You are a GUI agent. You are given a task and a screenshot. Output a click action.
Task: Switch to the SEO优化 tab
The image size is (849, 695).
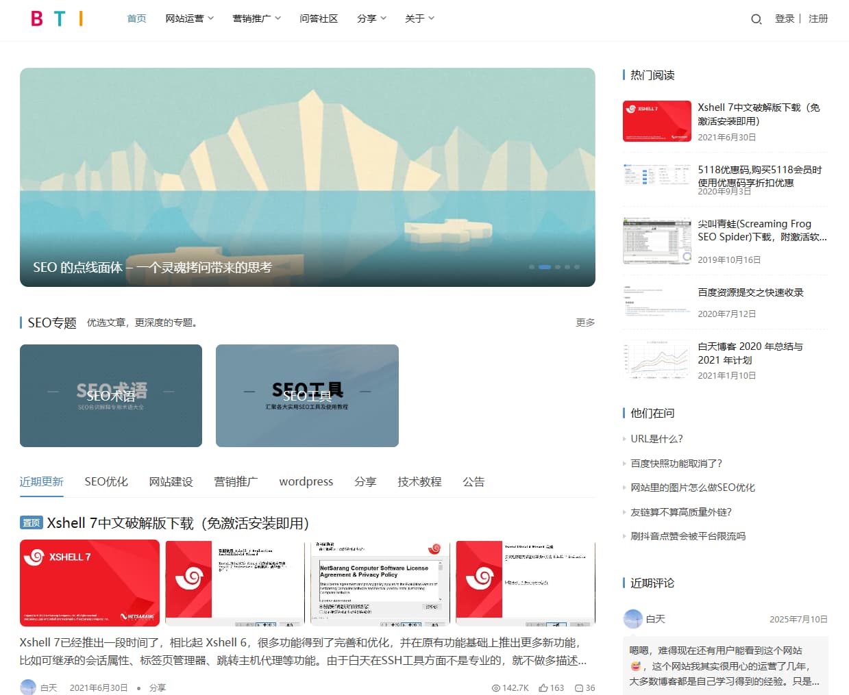click(x=106, y=481)
